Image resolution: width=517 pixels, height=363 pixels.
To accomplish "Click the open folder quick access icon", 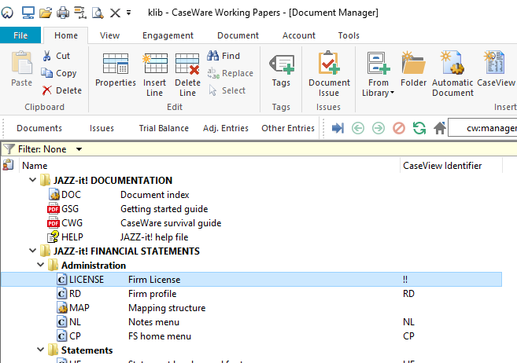I will tap(46, 13).
